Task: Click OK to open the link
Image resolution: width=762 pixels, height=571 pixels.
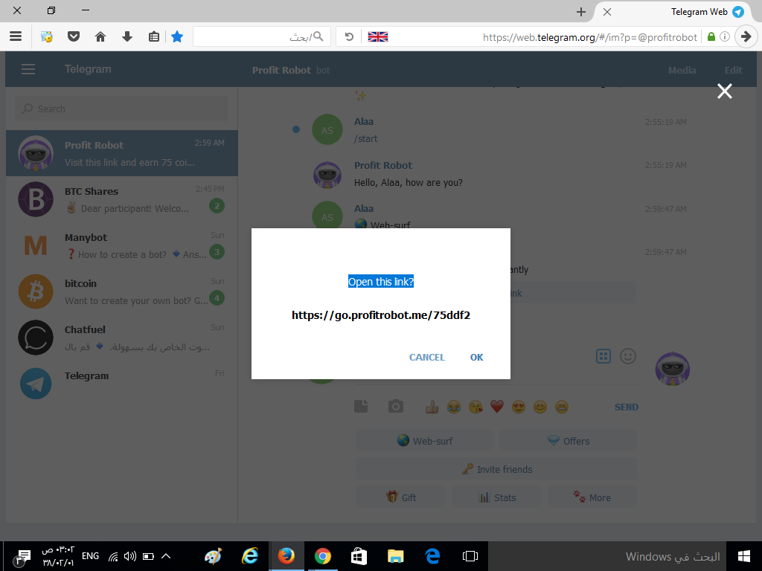Action: coord(476,358)
